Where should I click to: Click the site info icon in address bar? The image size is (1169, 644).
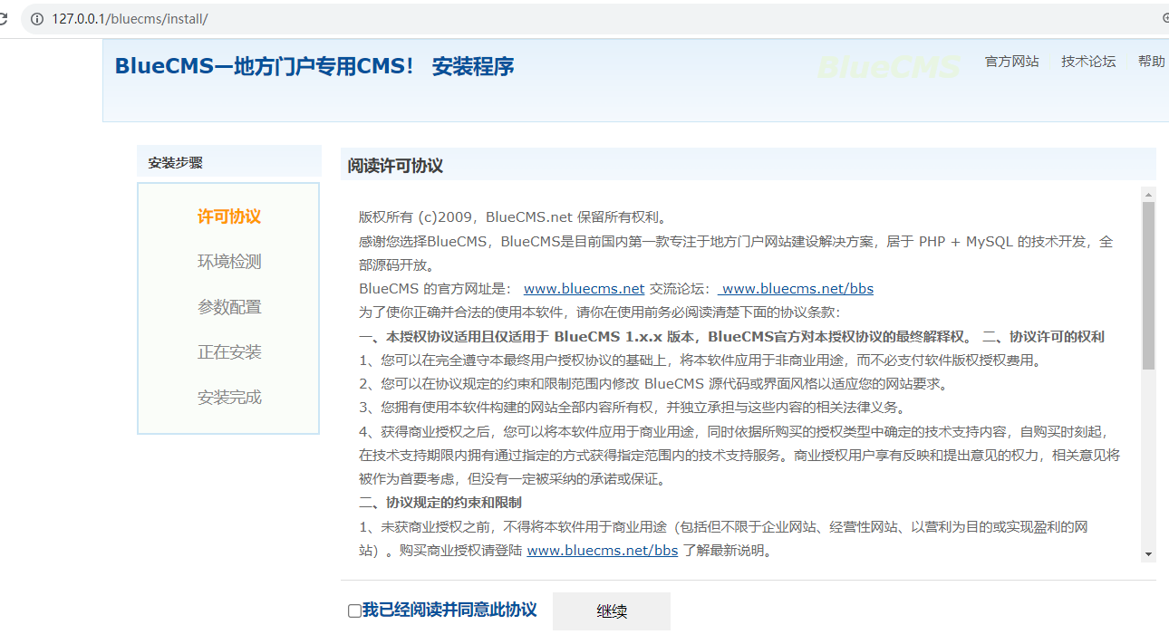37,18
